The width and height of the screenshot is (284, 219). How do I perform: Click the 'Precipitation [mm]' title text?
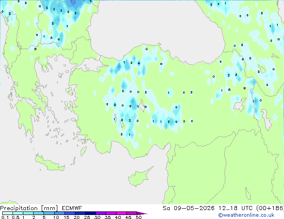point(29,208)
